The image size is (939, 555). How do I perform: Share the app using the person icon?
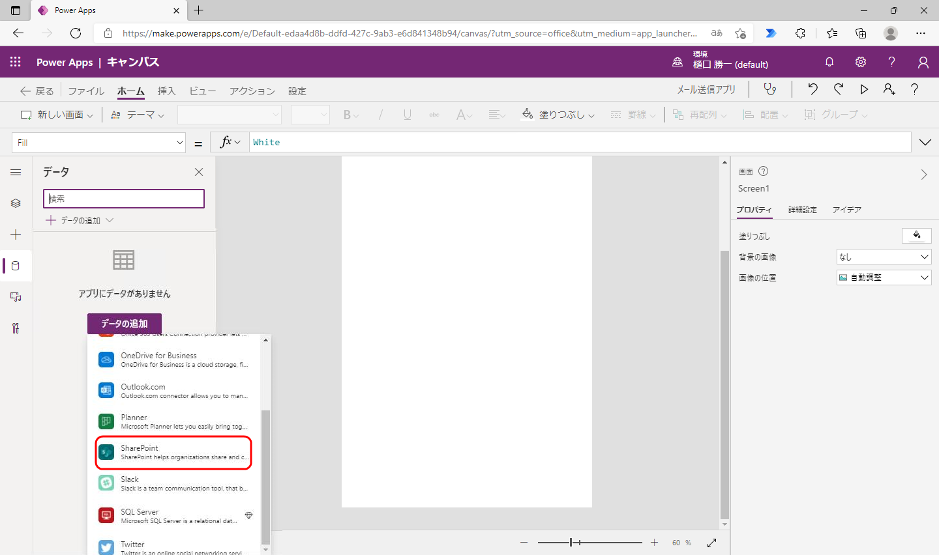(889, 89)
